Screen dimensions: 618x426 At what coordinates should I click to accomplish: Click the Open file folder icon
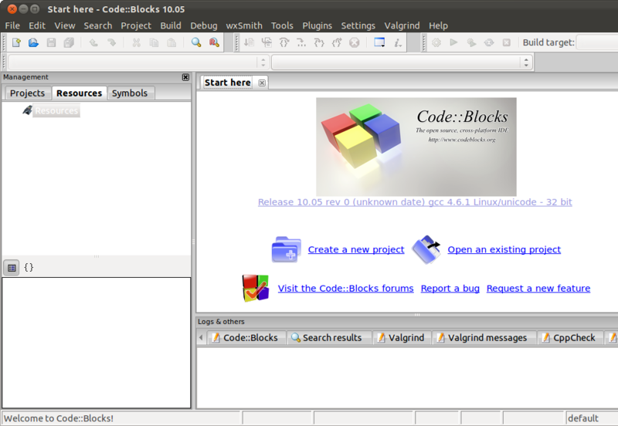click(x=33, y=42)
